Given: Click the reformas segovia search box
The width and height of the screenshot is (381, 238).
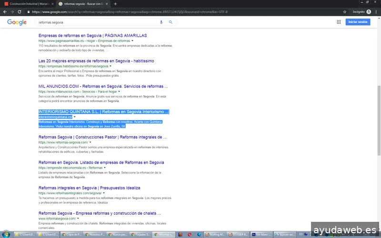Looking at the screenshot, I should click(x=95, y=22).
